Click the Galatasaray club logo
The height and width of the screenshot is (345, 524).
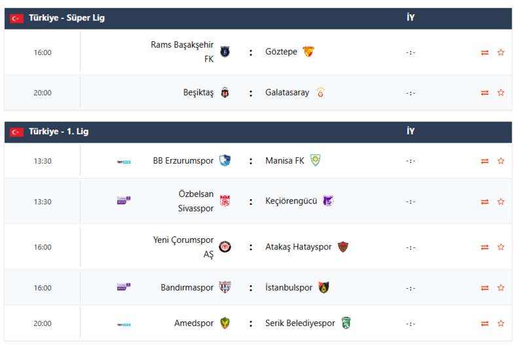(x=321, y=92)
